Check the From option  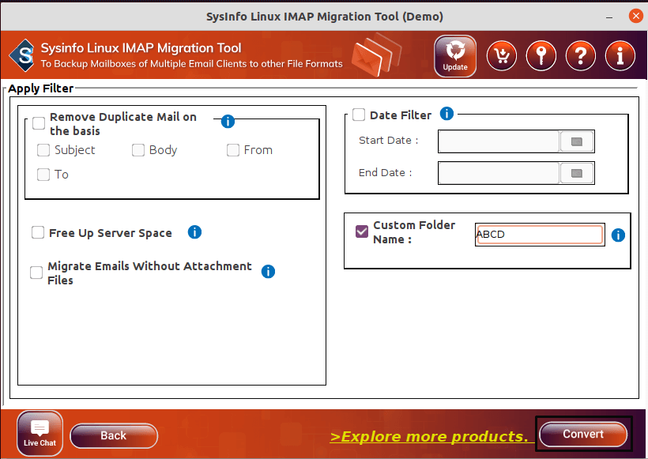233,150
